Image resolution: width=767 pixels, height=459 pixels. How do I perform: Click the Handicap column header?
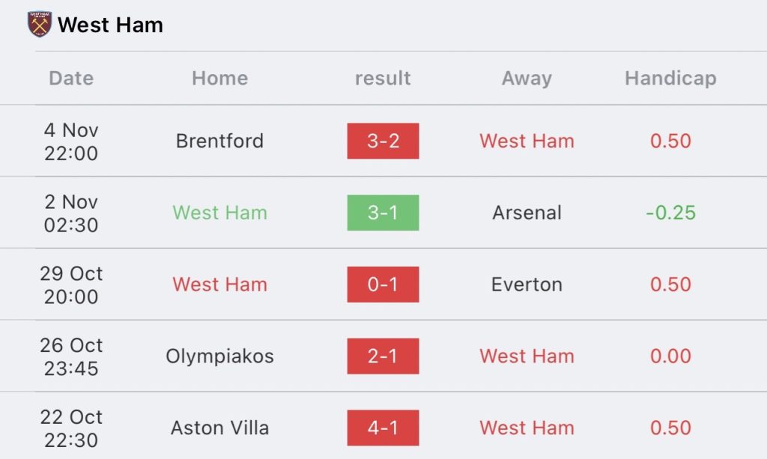(x=670, y=78)
